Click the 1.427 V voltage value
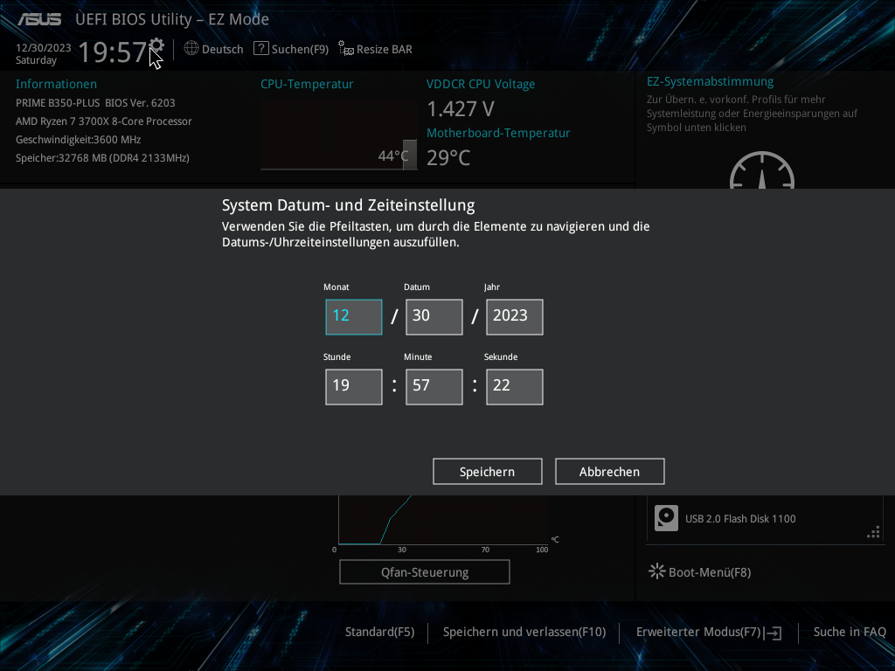 [461, 108]
